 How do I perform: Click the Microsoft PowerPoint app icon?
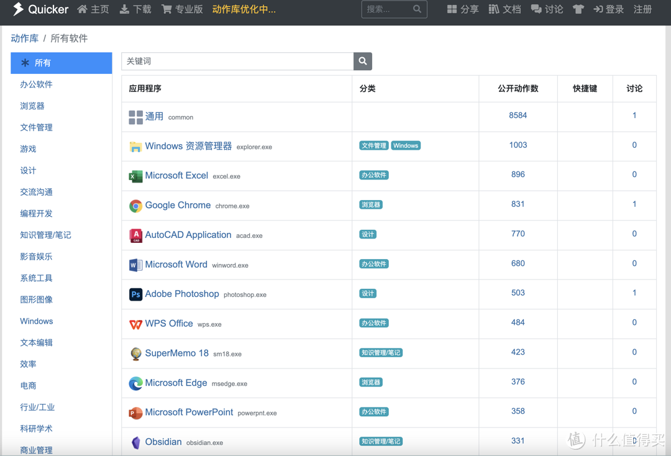click(135, 413)
